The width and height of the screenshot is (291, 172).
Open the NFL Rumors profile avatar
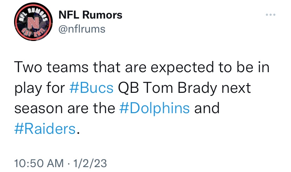[33, 22]
